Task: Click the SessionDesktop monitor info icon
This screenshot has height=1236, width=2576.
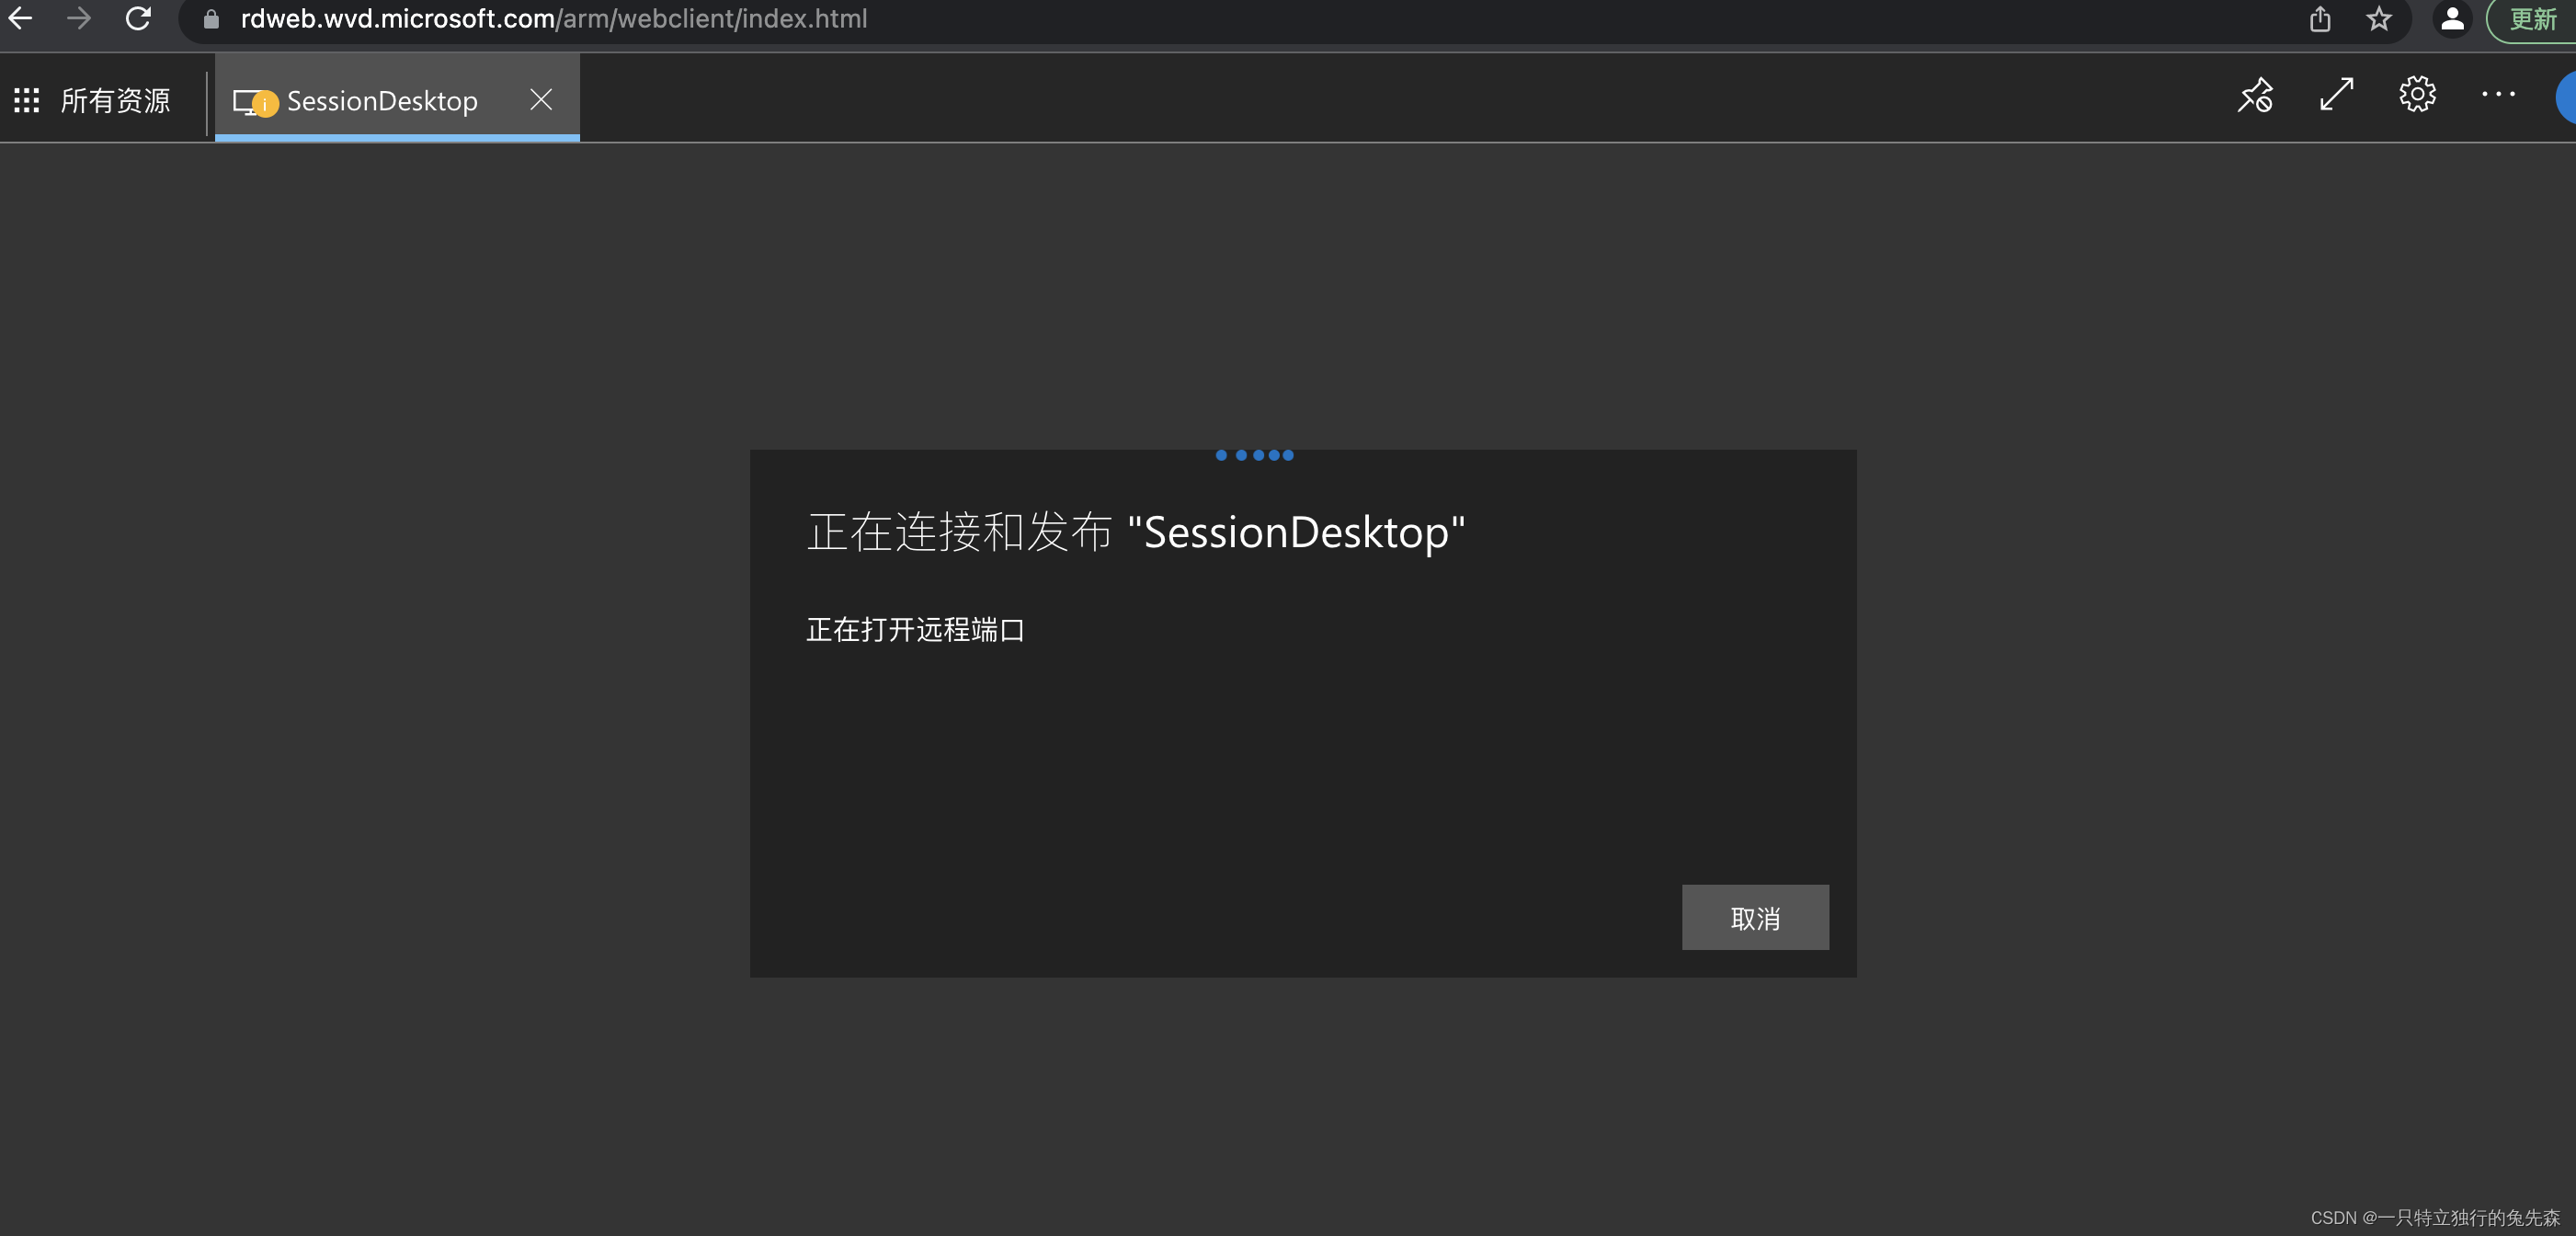Action: point(255,102)
